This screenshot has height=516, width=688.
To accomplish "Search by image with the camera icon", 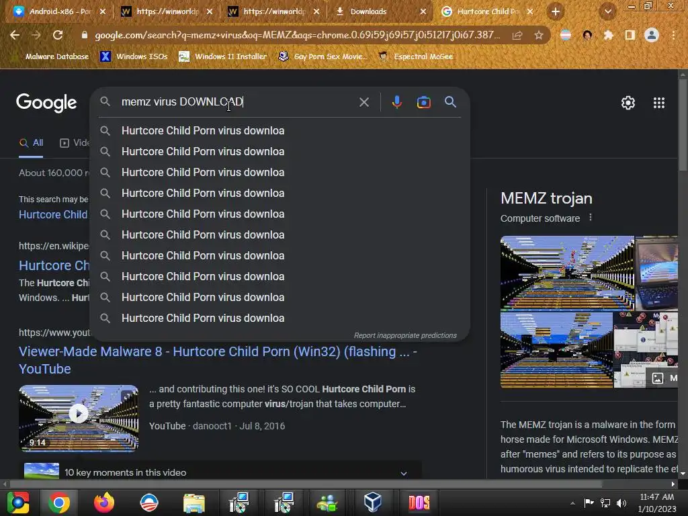I will click(423, 102).
